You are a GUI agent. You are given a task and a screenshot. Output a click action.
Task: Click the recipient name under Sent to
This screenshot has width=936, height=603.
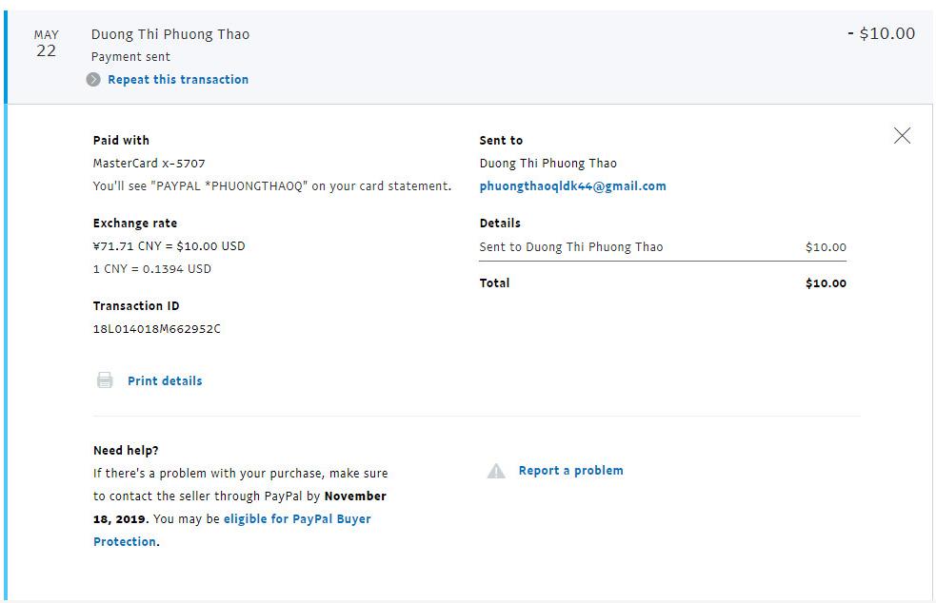click(548, 163)
